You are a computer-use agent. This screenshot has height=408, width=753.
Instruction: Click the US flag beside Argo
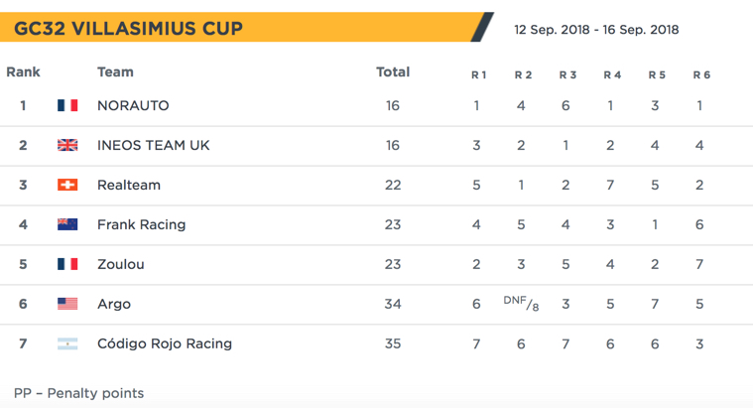[x=67, y=304]
